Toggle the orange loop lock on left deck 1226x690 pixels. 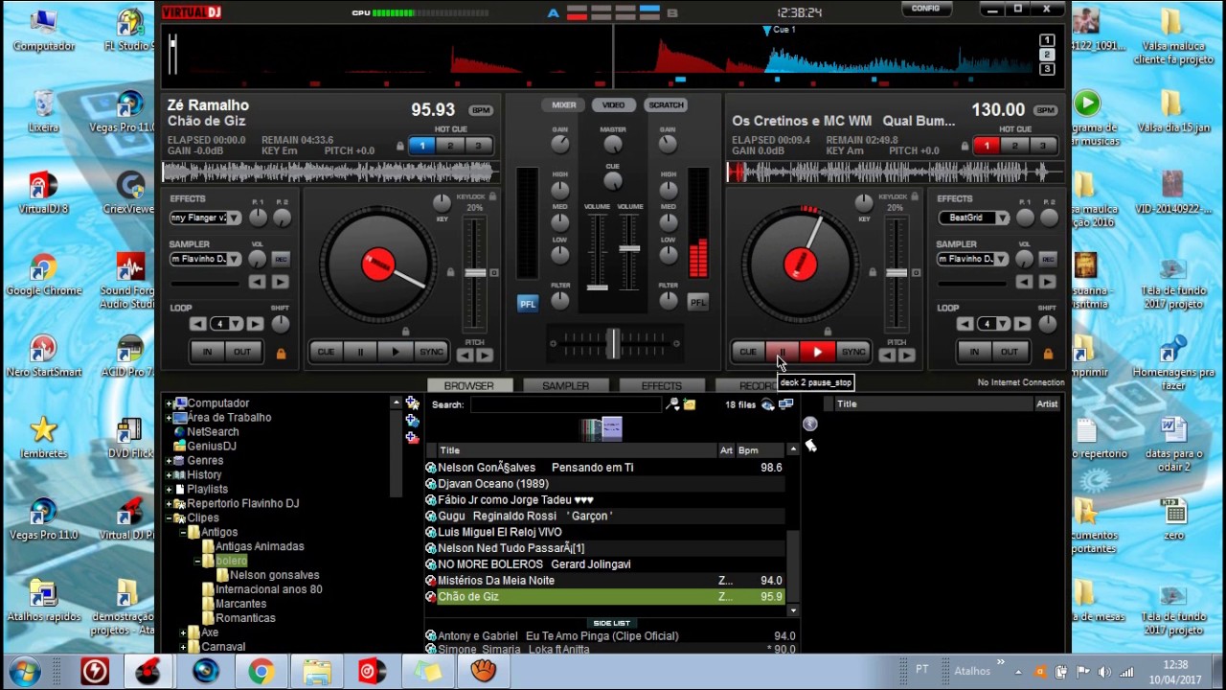(281, 354)
